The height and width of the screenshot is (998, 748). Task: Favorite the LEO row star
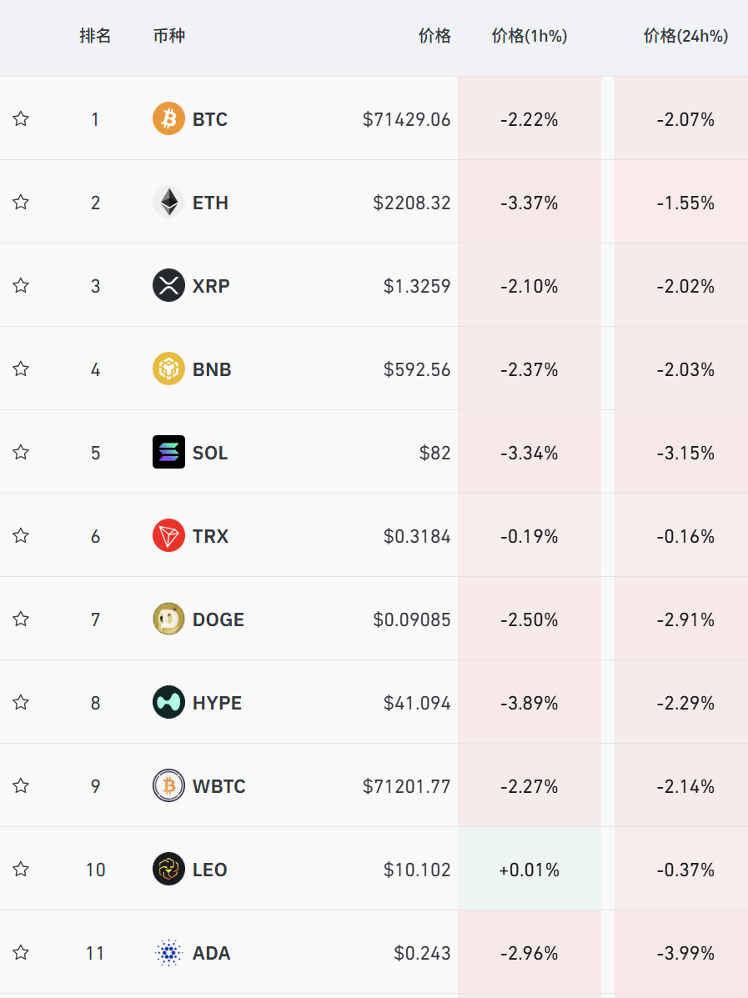pos(21,869)
